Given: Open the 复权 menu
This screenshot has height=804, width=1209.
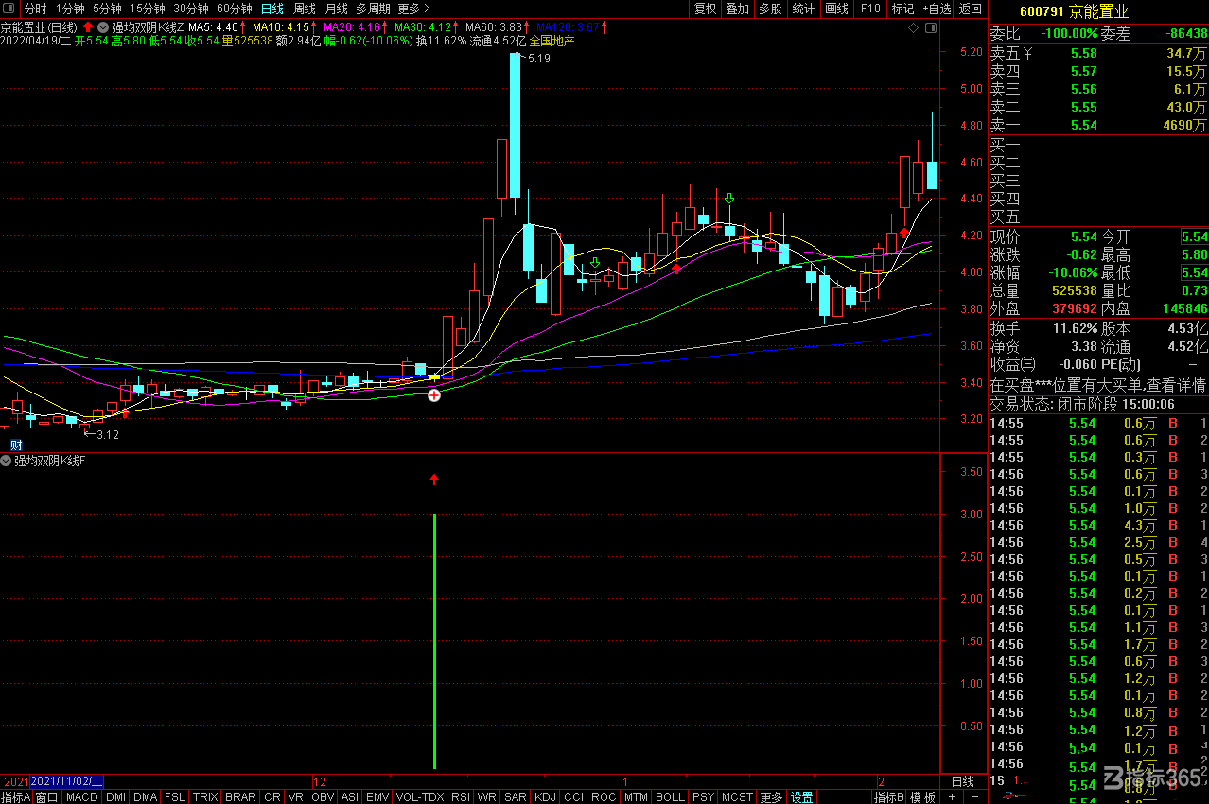Looking at the screenshot, I should [705, 9].
